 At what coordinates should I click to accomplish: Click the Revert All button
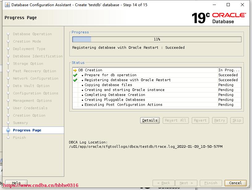175,120
